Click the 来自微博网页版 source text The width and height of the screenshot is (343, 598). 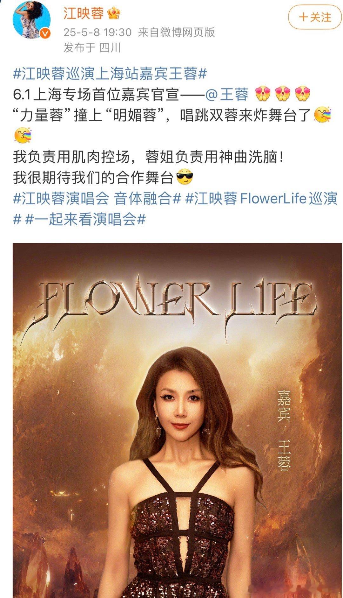(176, 32)
